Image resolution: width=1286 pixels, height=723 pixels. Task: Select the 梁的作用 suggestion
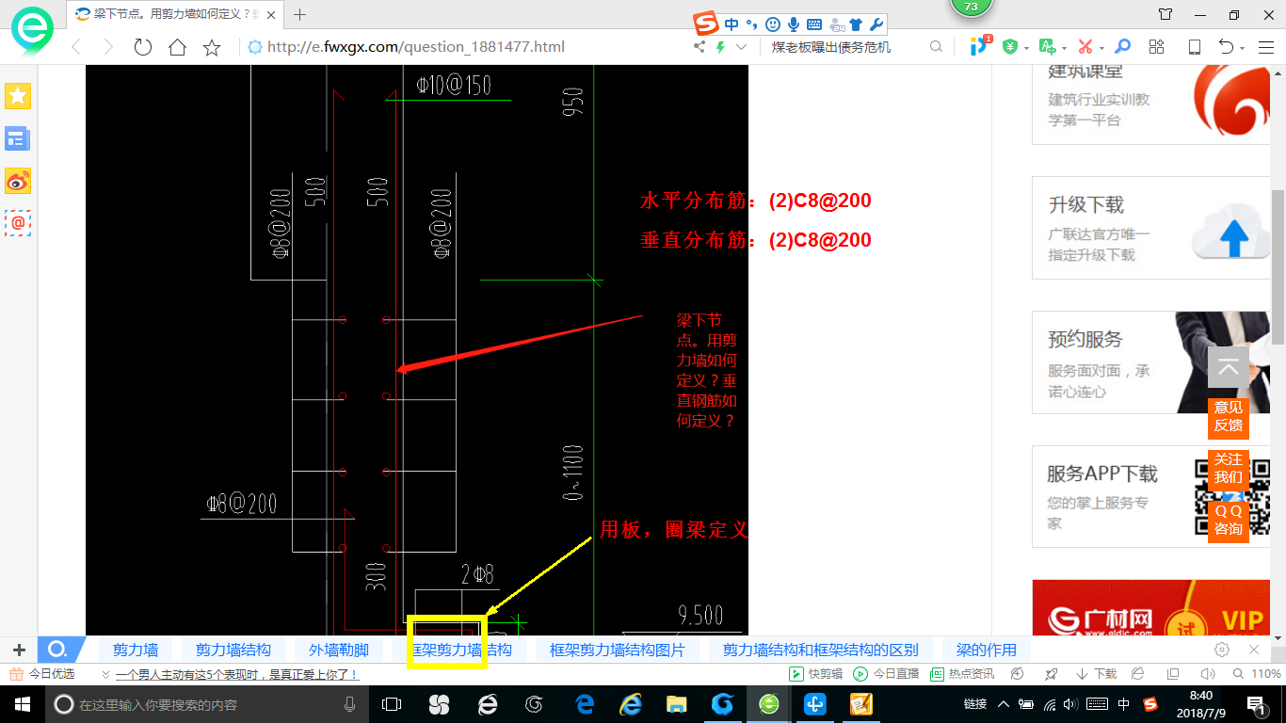[x=987, y=650]
